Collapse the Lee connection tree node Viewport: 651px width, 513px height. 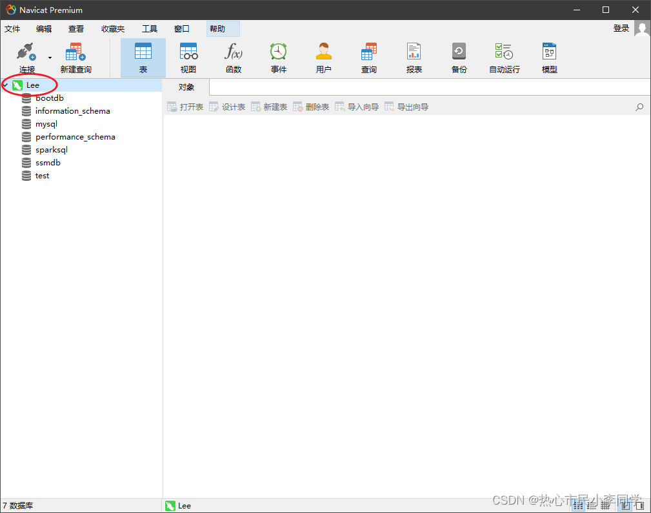click(x=5, y=85)
